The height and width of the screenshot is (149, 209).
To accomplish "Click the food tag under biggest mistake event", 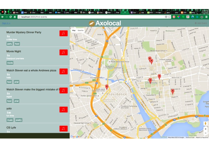I will coord(9,101).
